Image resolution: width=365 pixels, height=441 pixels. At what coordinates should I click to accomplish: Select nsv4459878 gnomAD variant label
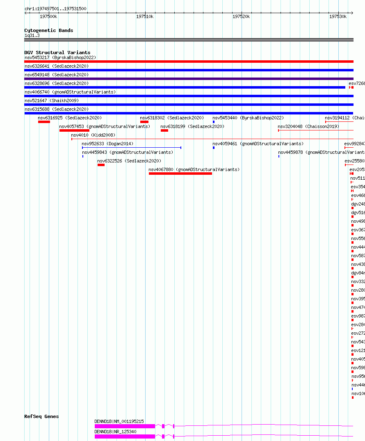click(322, 153)
